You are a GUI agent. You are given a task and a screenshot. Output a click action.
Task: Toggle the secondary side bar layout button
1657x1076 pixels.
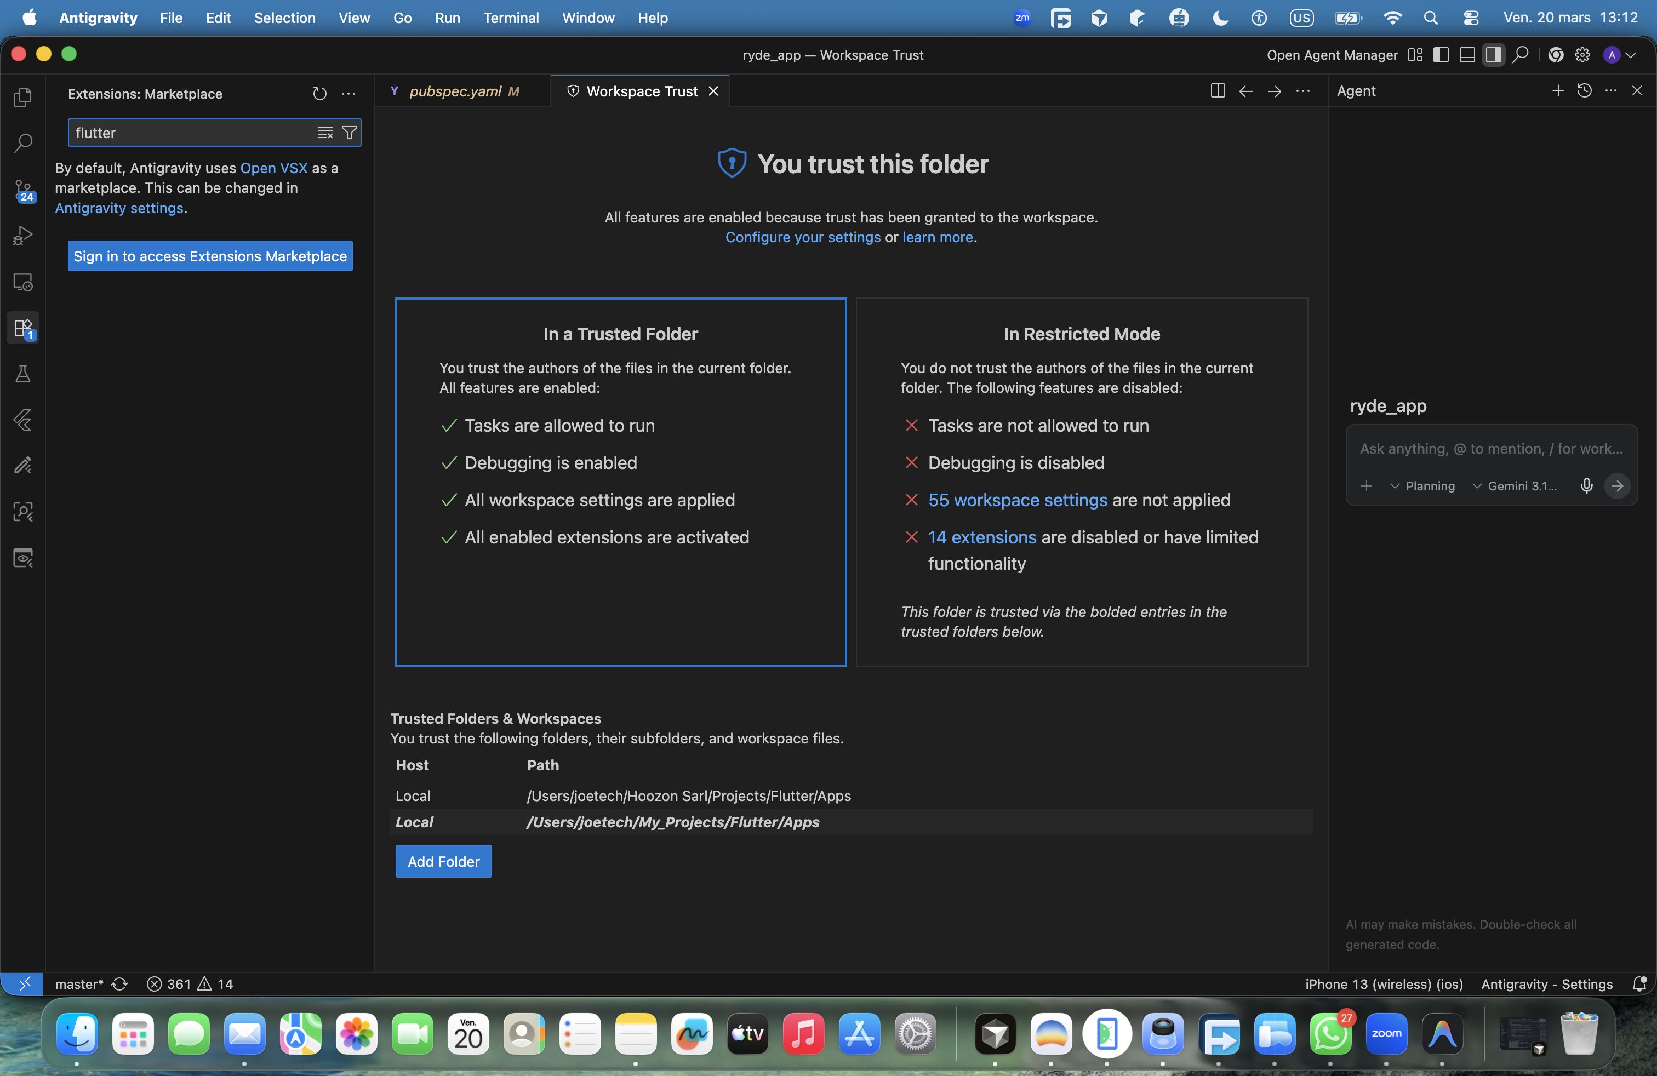coord(1493,55)
